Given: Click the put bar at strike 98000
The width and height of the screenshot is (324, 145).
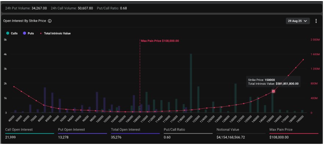Looking at the screenshot, I should pyautogui.click(x=97, y=102).
